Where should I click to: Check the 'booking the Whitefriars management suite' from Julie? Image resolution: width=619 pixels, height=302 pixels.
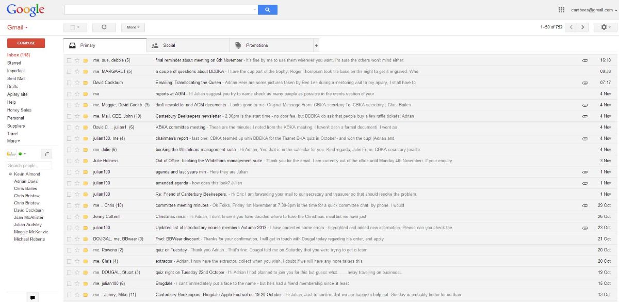(69, 150)
